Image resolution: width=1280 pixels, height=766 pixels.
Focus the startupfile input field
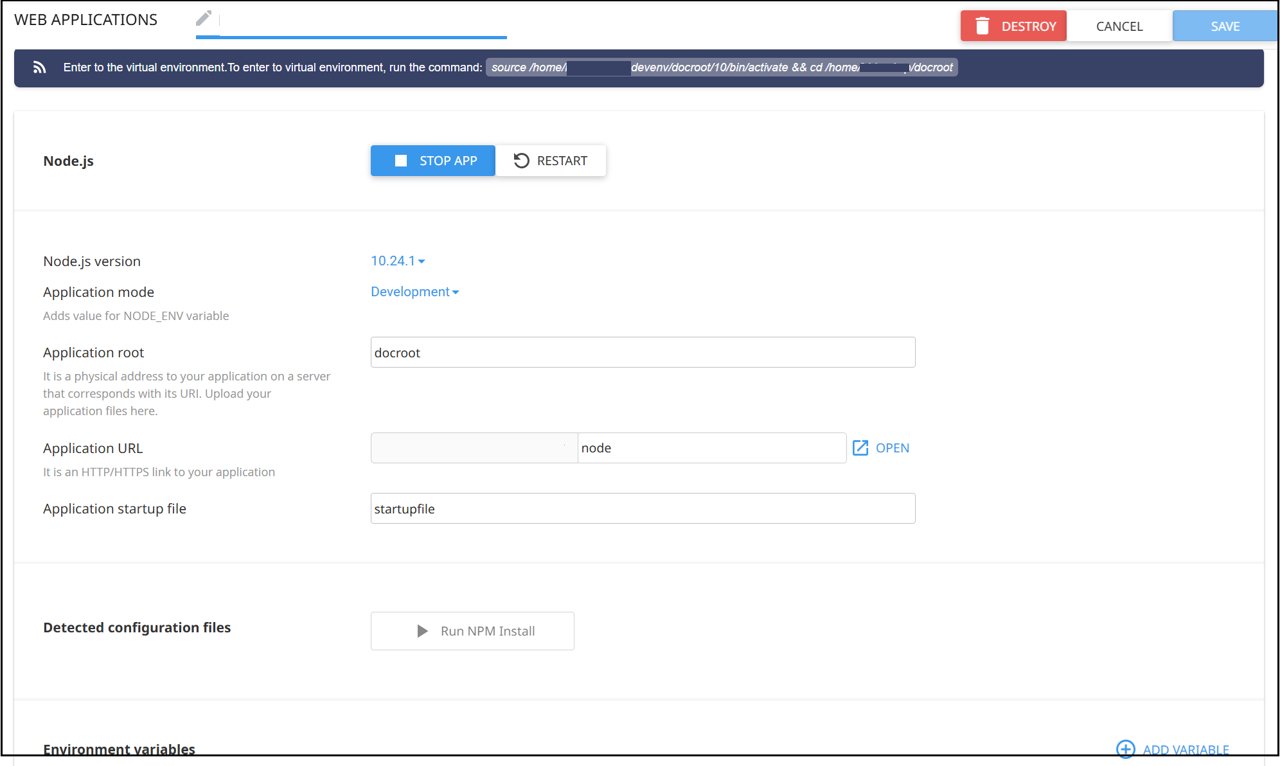(643, 509)
